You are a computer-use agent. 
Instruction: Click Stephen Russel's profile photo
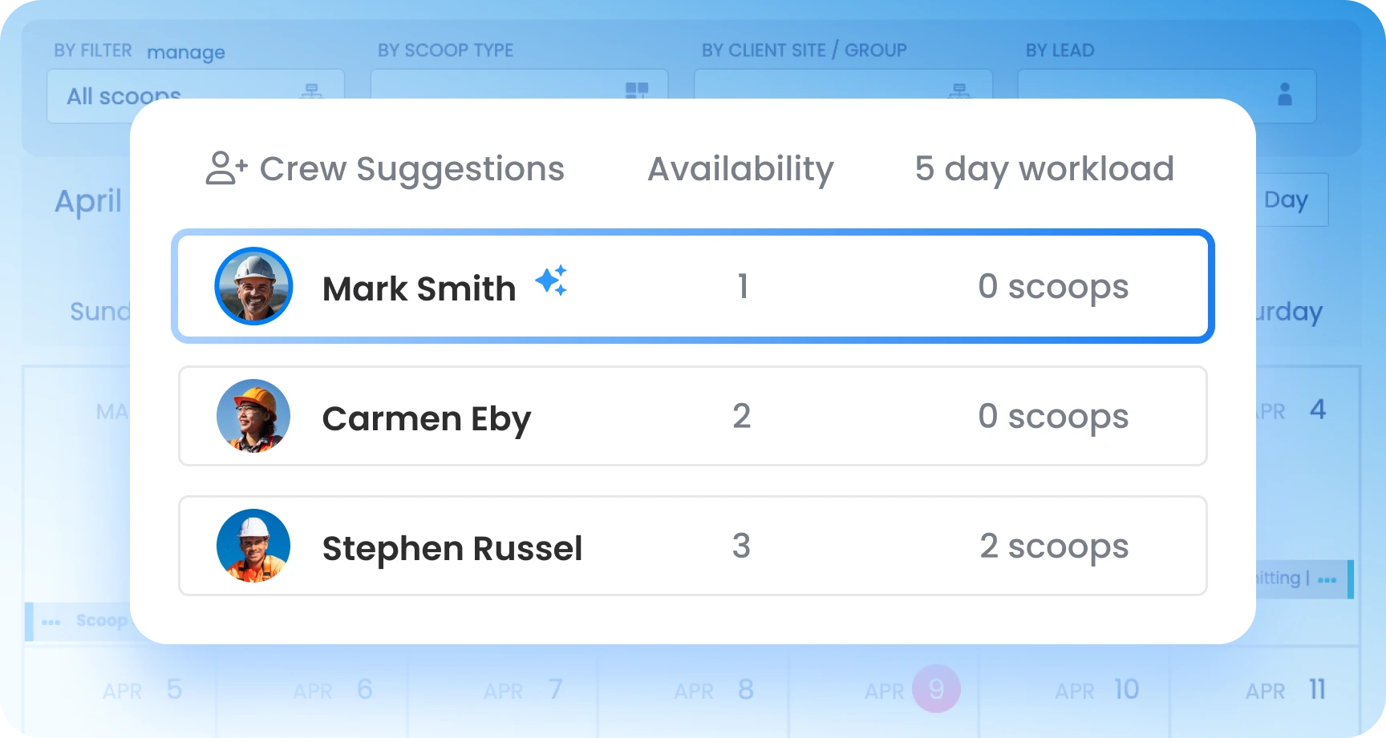pos(253,546)
